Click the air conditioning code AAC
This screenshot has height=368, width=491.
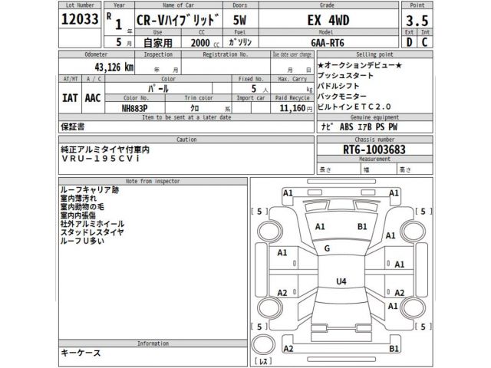click(x=93, y=98)
